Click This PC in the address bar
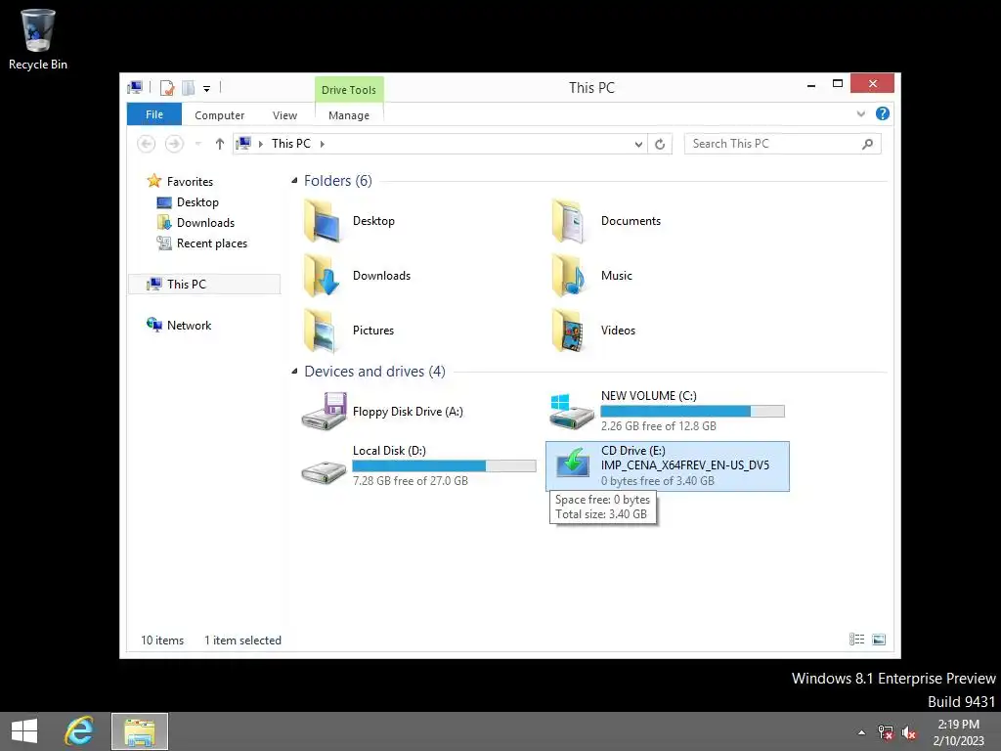 click(x=291, y=144)
